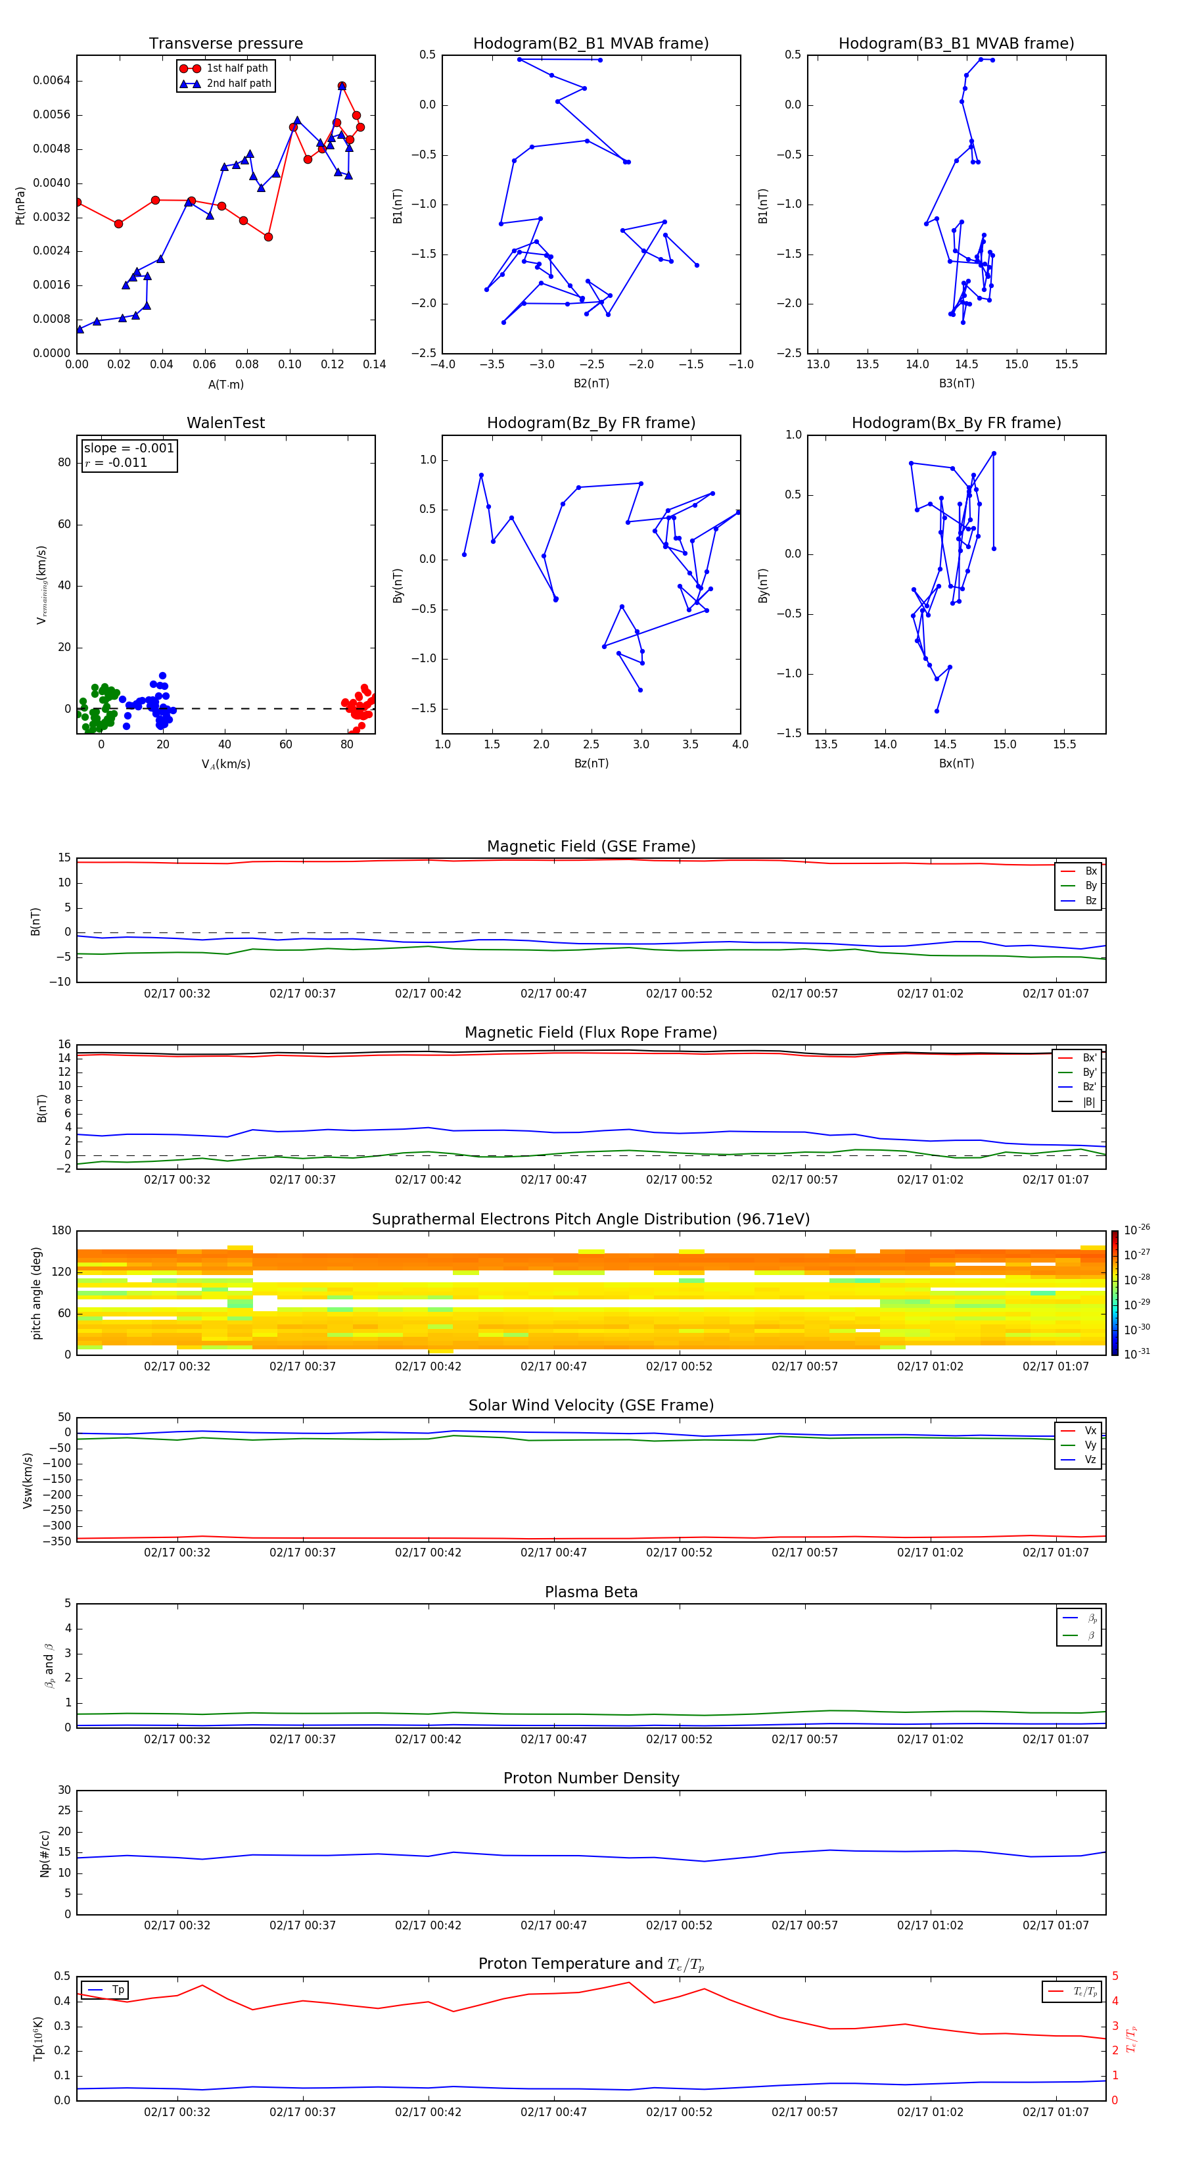
Task: Click the 'Magnetic Field (GSE Frame)' title
Action: 591,846
